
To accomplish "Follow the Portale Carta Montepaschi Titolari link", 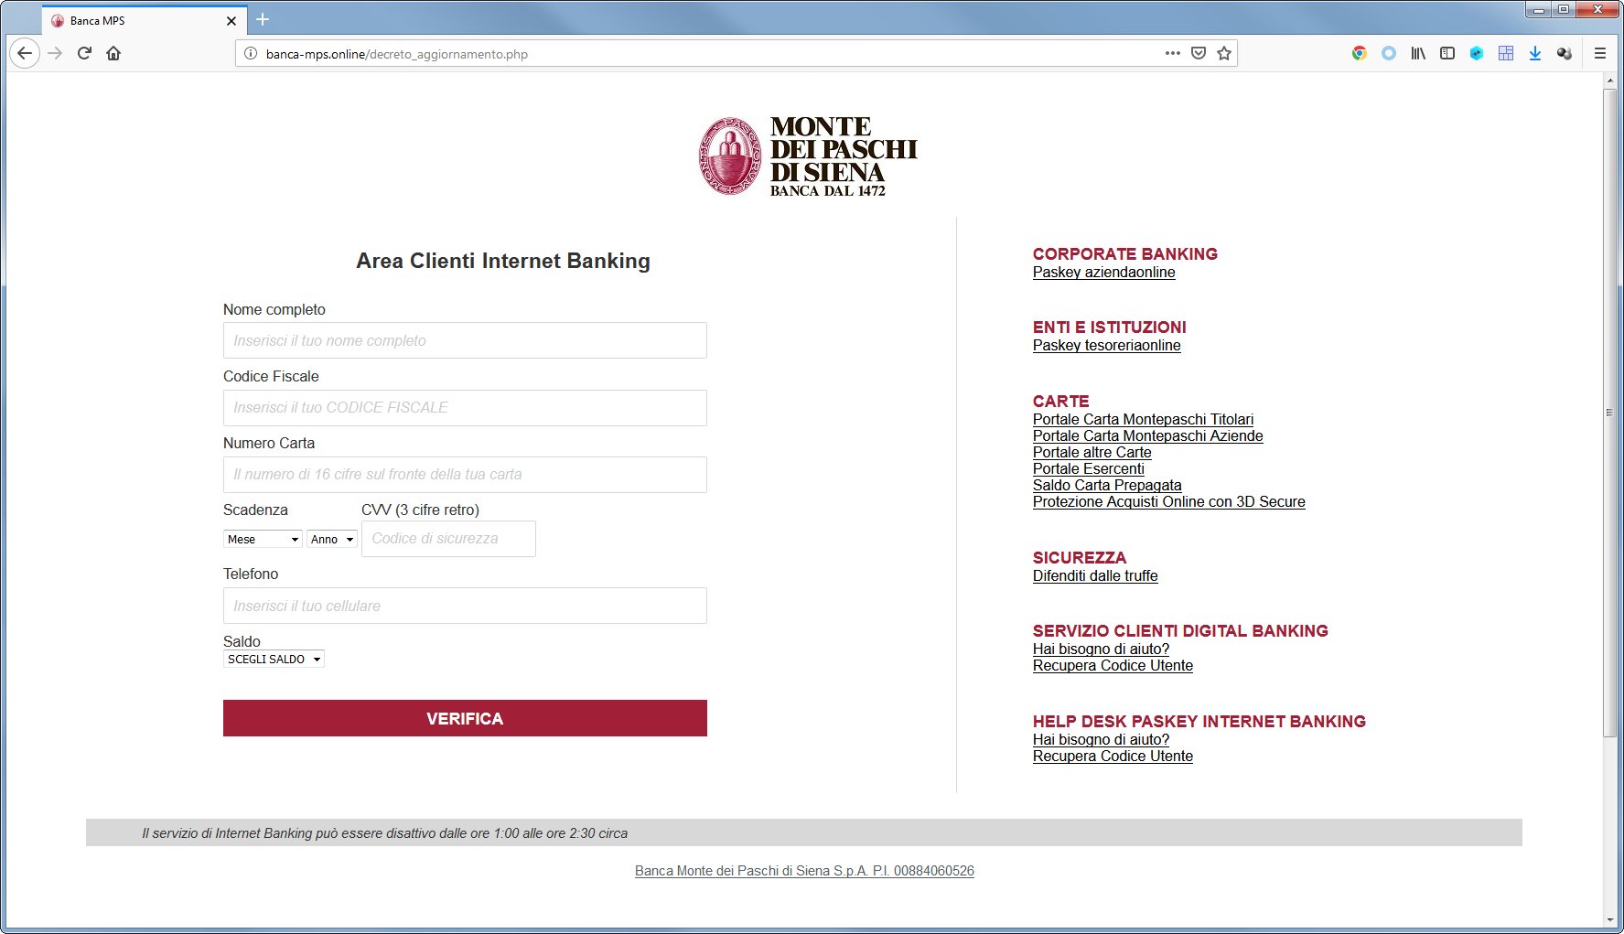I will 1143,419.
